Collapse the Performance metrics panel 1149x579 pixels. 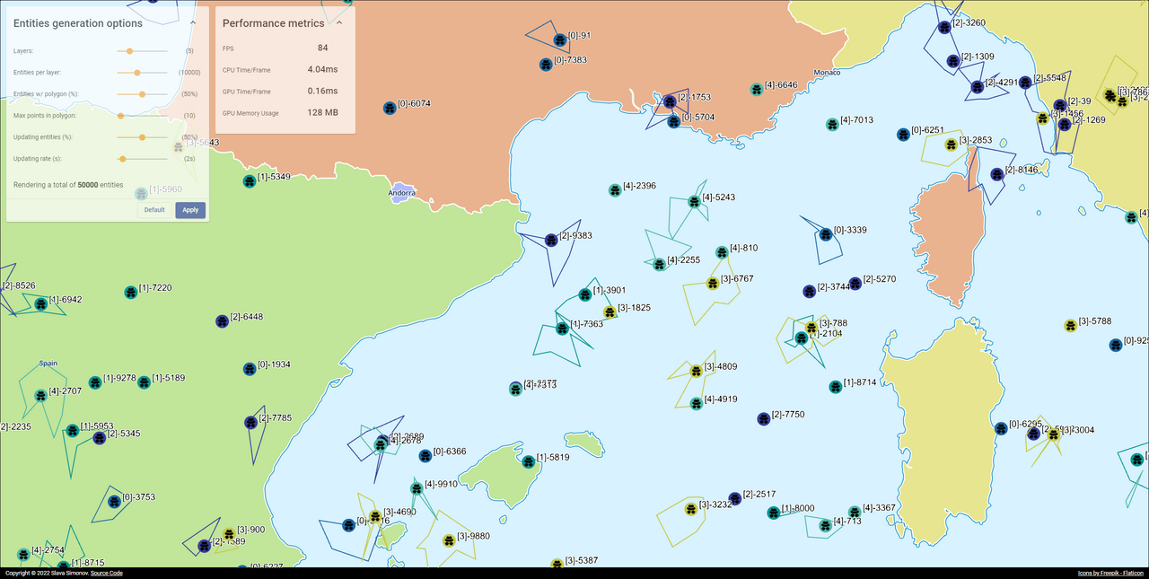(339, 23)
